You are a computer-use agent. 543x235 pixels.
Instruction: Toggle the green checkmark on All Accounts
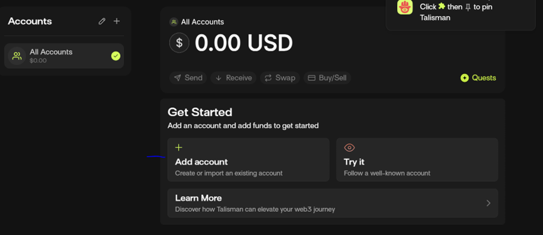click(116, 56)
